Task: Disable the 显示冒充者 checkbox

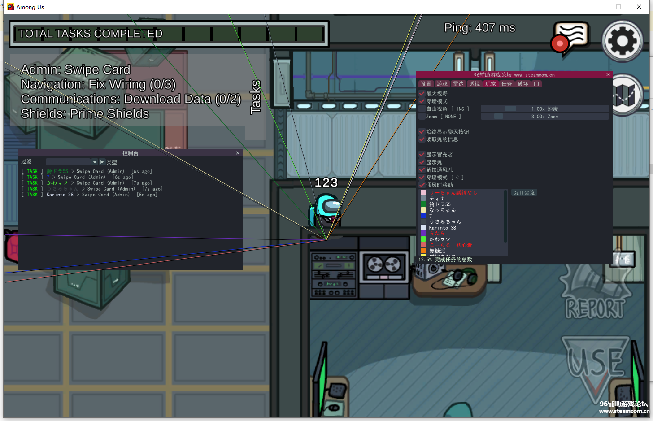Action: [422, 155]
